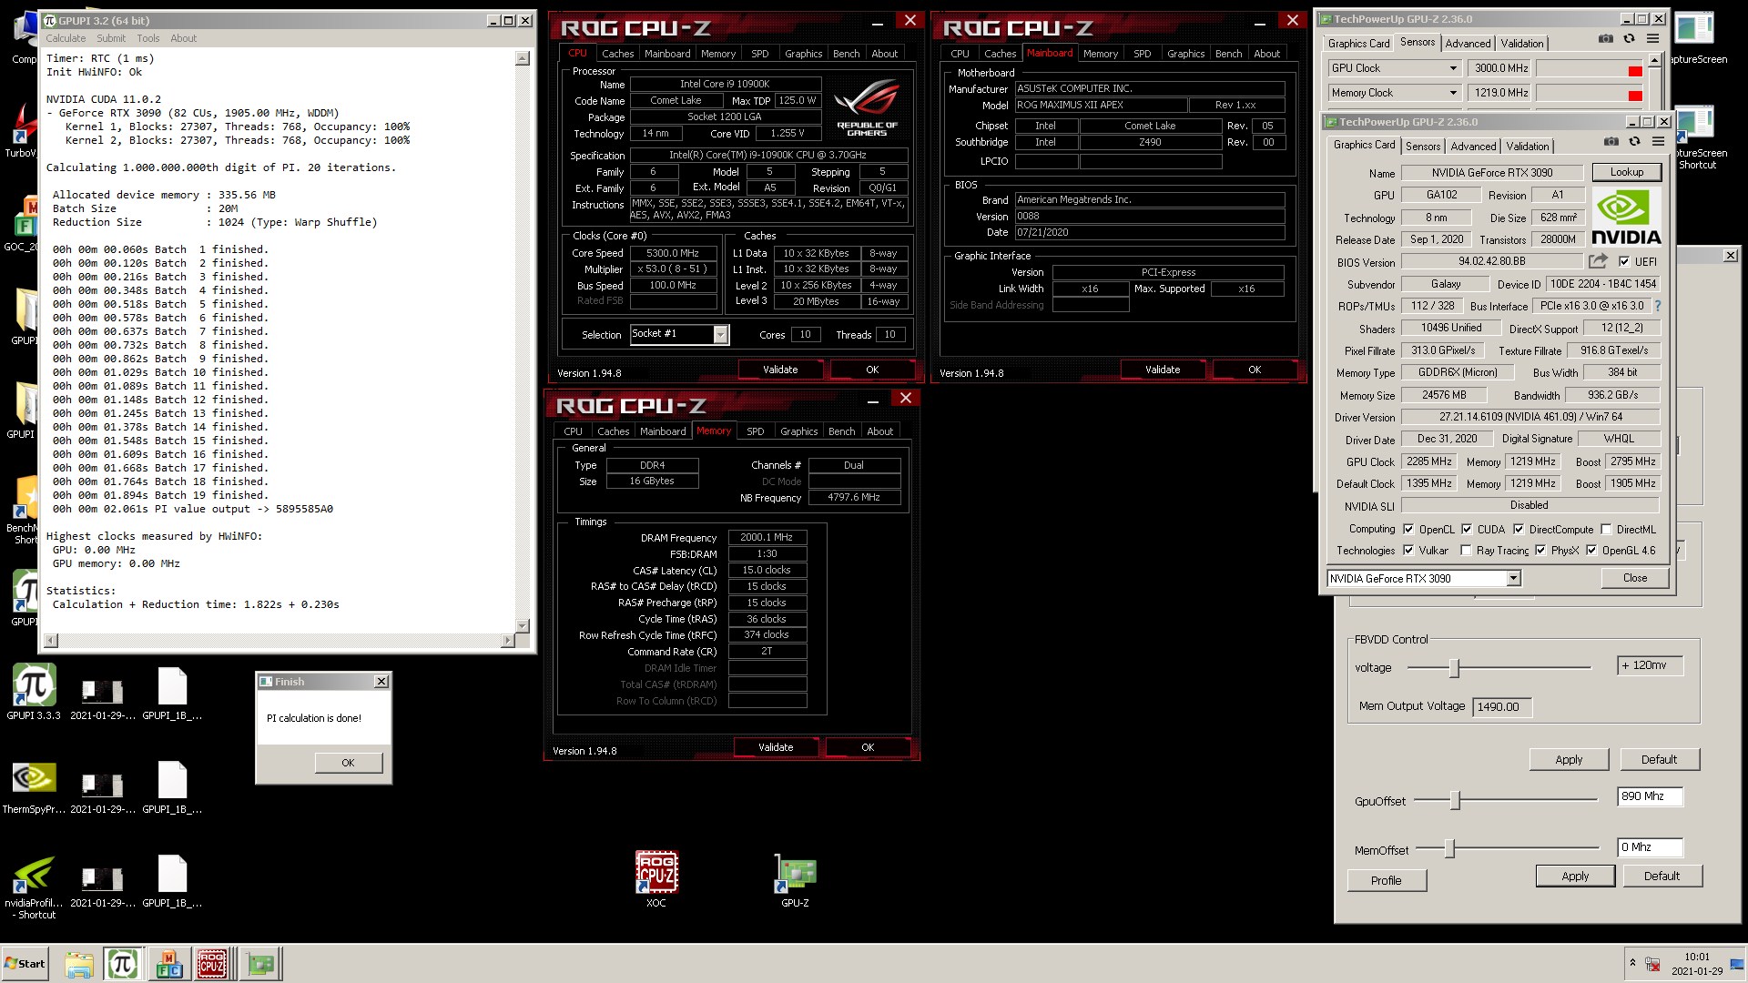Open hamburger menu in front GPU-Z window
The width and height of the screenshot is (1748, 983).
1658,141
